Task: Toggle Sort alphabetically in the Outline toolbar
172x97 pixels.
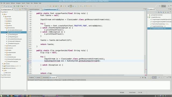Action: tap(159, 12)
